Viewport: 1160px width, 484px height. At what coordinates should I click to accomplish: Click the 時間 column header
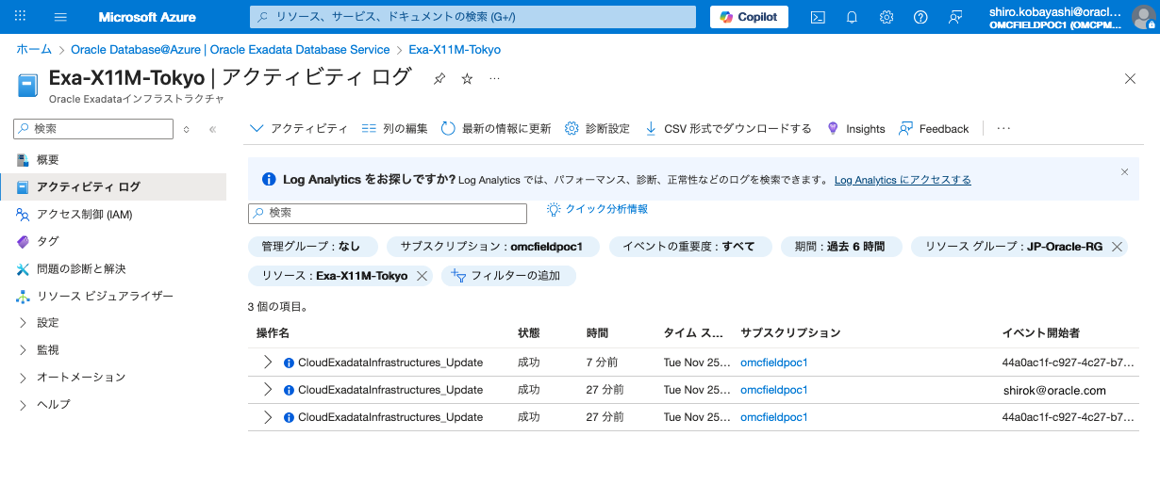597,333
